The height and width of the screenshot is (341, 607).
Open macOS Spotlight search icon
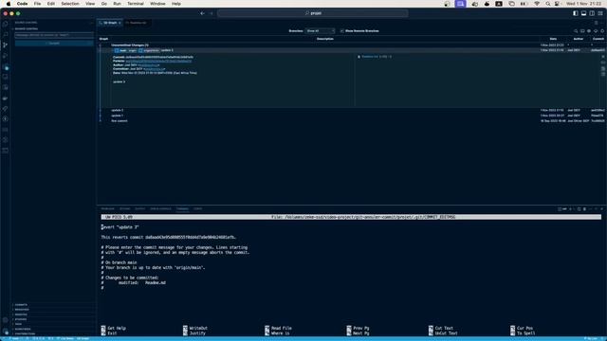pos(548,4)
